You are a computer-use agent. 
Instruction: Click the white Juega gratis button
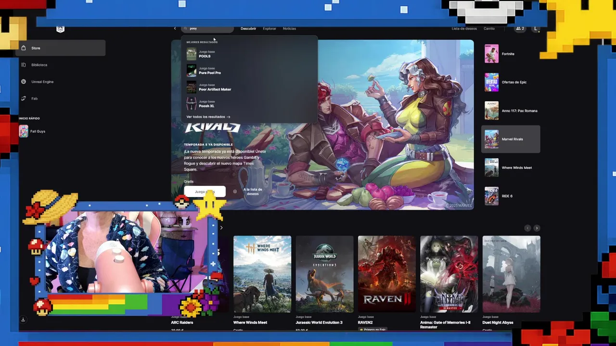[x=205, y=192]
